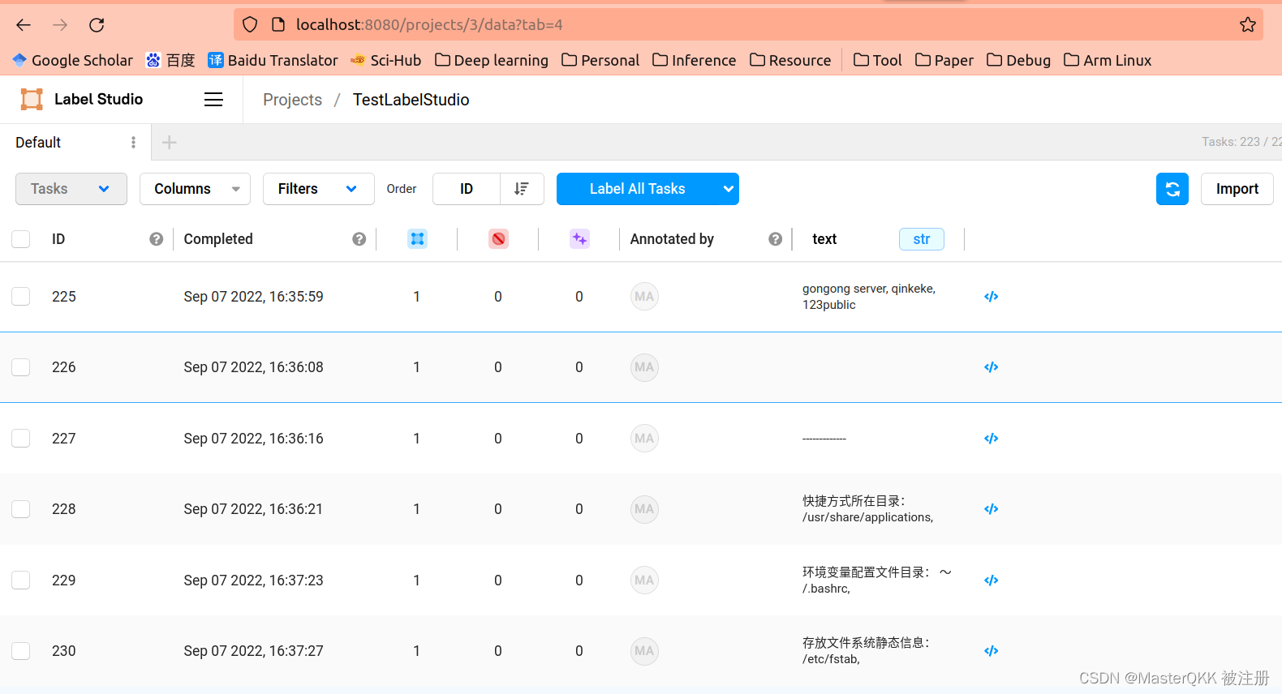1282x694 pixels.
Task: Open Debug bookmarks folder
Action: point(1019,60)
